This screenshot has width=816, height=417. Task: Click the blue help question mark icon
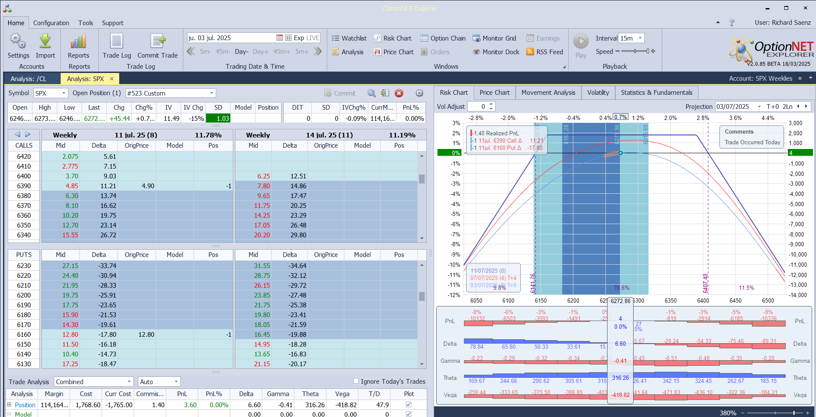point(732,23)
